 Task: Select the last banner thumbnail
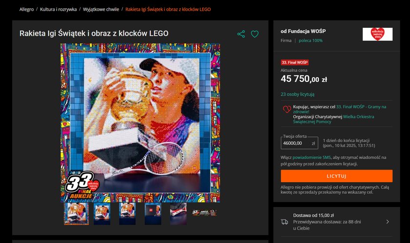(x=204, y=213)
